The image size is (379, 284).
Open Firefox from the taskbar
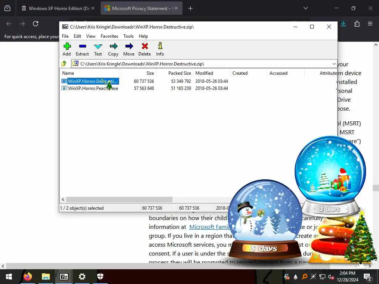pos(27,277)
